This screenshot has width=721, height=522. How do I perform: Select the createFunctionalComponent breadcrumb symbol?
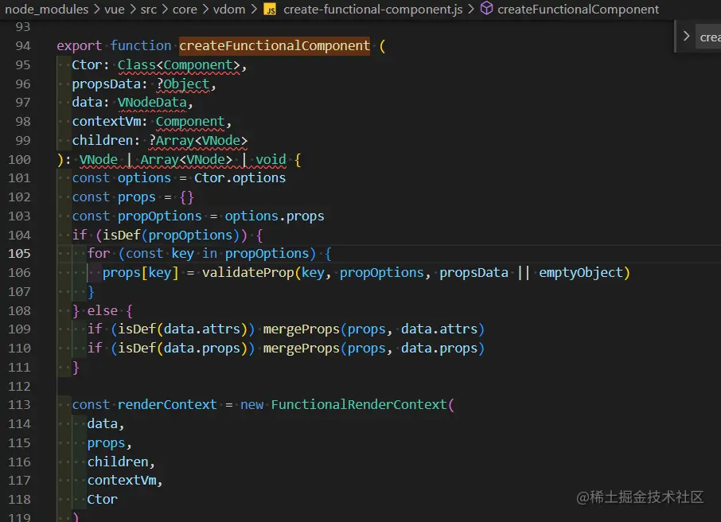point(578,10)
